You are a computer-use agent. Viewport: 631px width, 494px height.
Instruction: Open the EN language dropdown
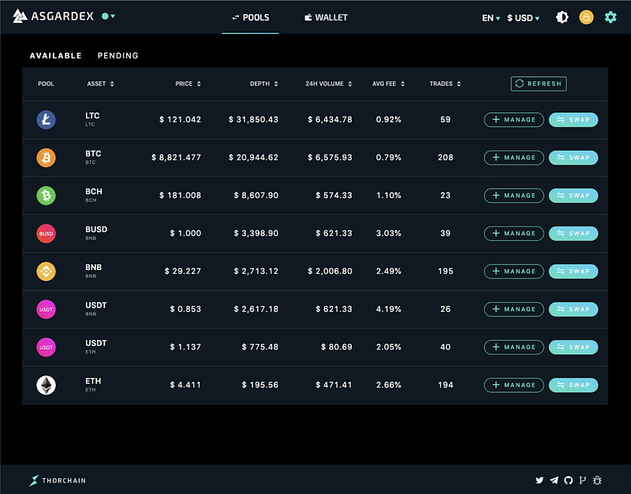[x=491, y=18]
